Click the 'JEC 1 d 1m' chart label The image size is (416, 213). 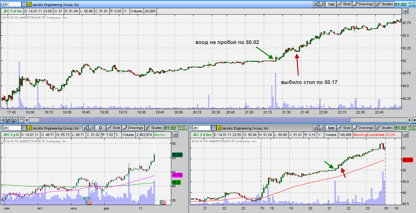(x=13, y=11)
